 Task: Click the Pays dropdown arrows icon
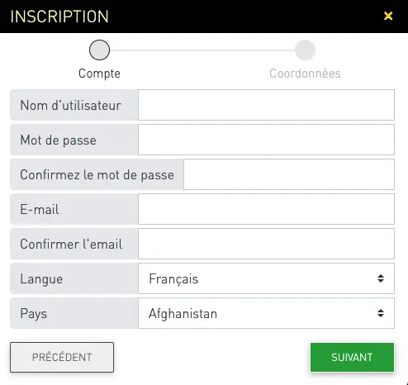point(381,313)
